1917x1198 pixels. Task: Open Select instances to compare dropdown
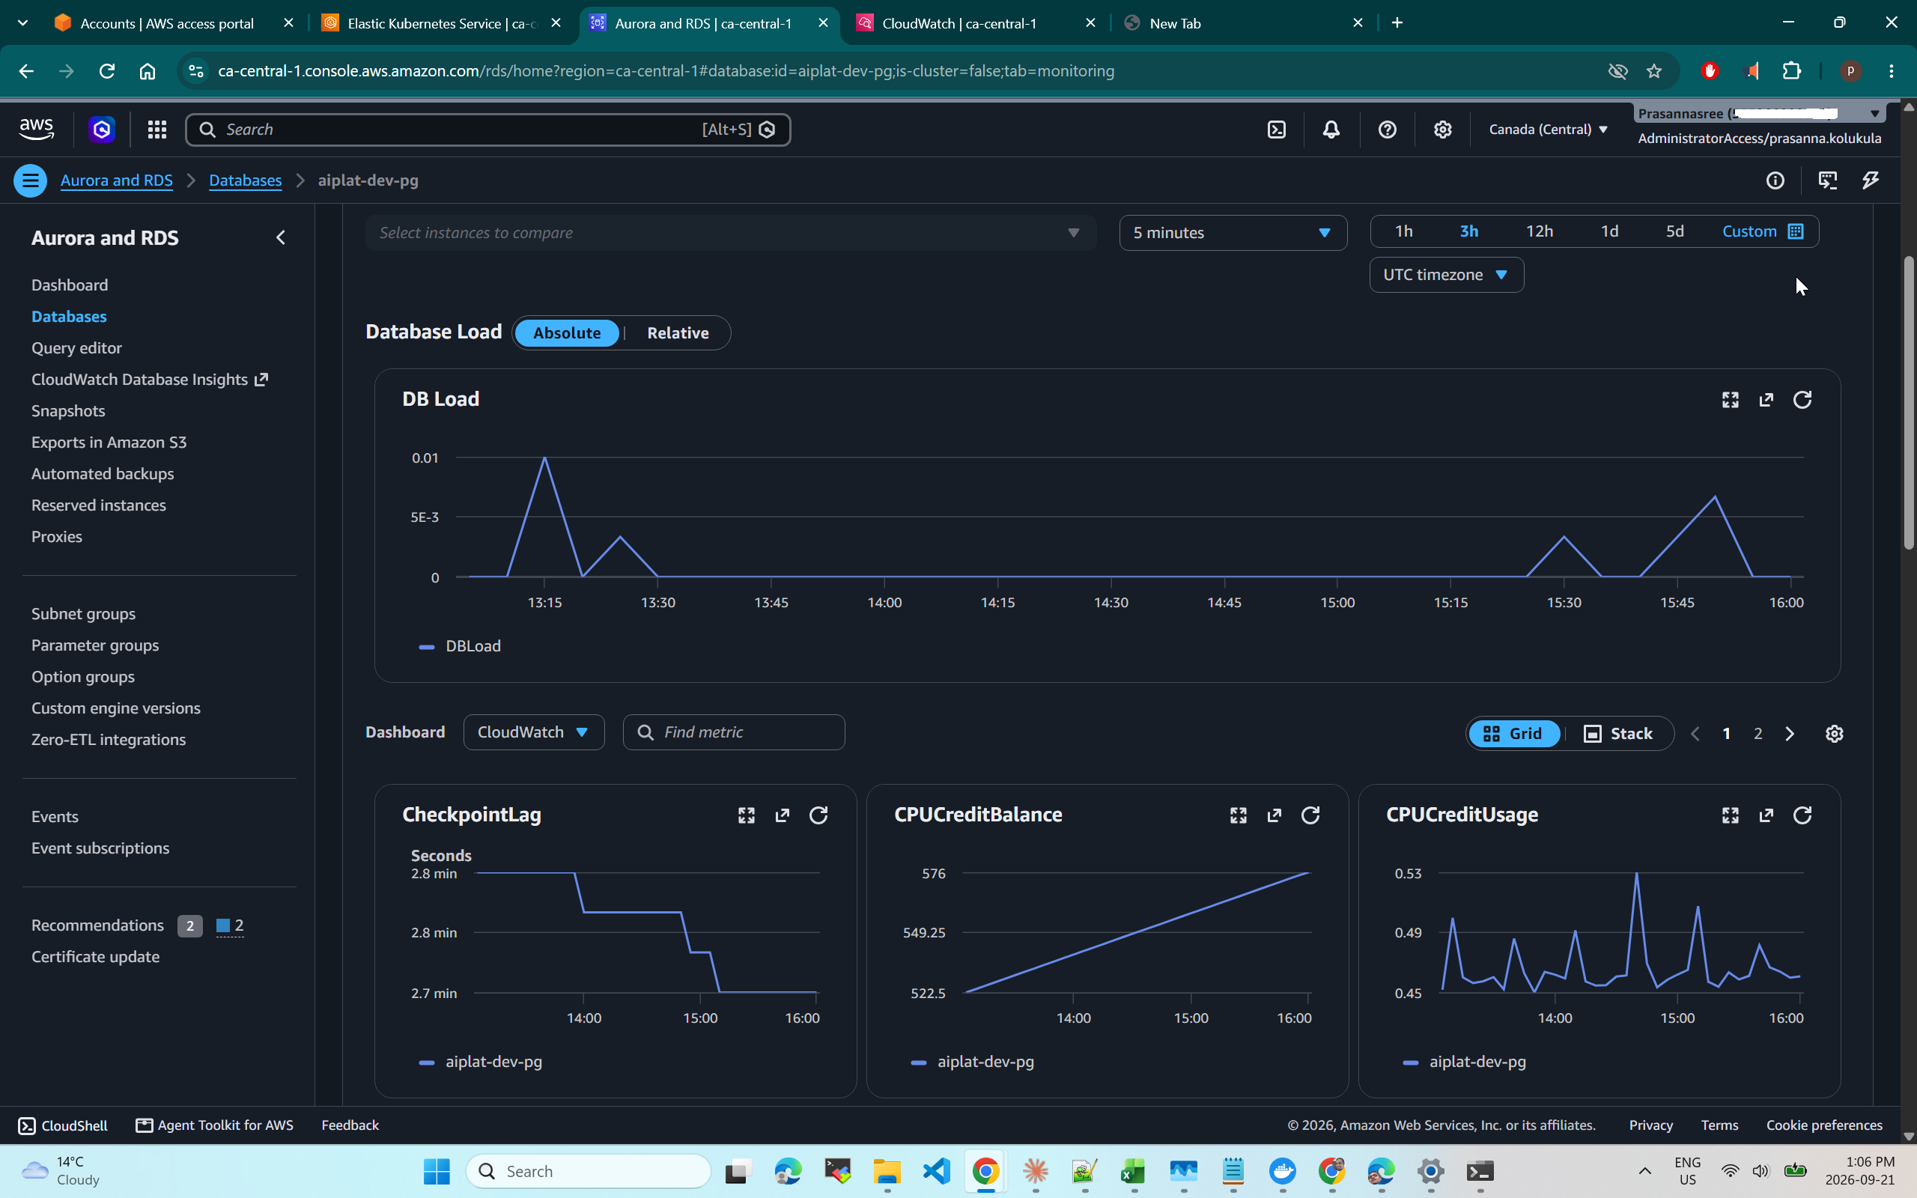pyautogui.click(x=730, y=233)
